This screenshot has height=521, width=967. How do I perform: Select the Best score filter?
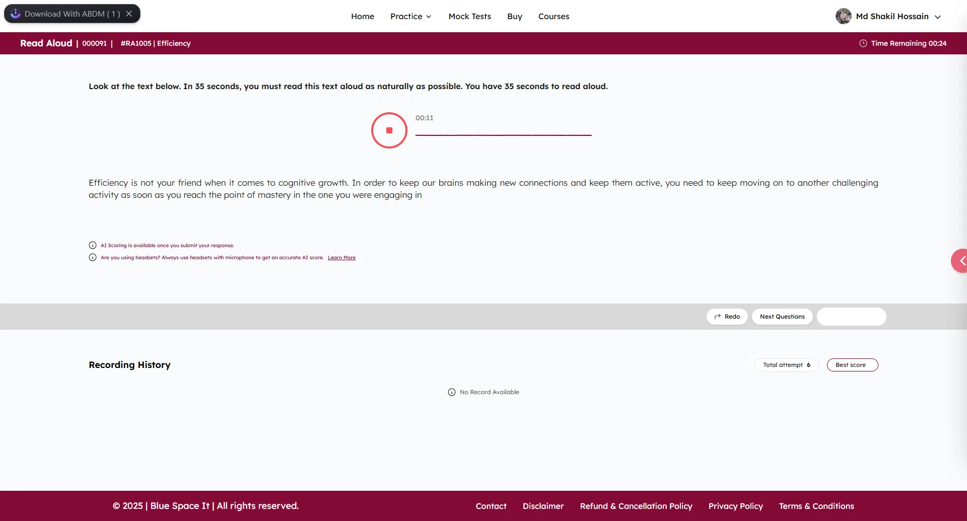point(852,365)
